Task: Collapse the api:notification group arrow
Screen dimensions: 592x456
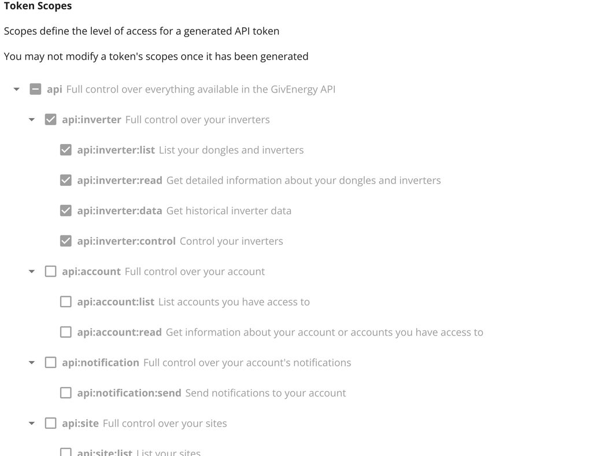Action: pyautogui.click(x=32, y=363)
